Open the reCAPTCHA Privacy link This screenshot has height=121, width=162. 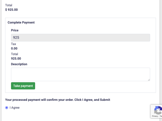tap(155, 116)
